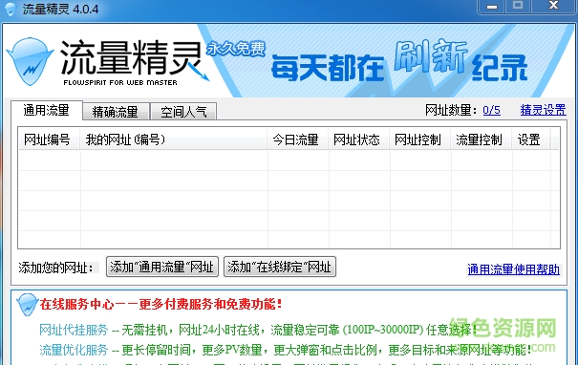Click the 添加"在线绑定"网址 button
Viewport: 578px width, 365px height.
click(279, 267)
